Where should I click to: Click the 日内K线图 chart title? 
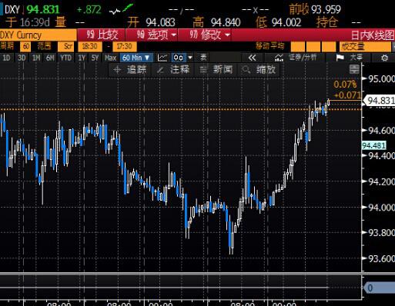coord(372,35)
